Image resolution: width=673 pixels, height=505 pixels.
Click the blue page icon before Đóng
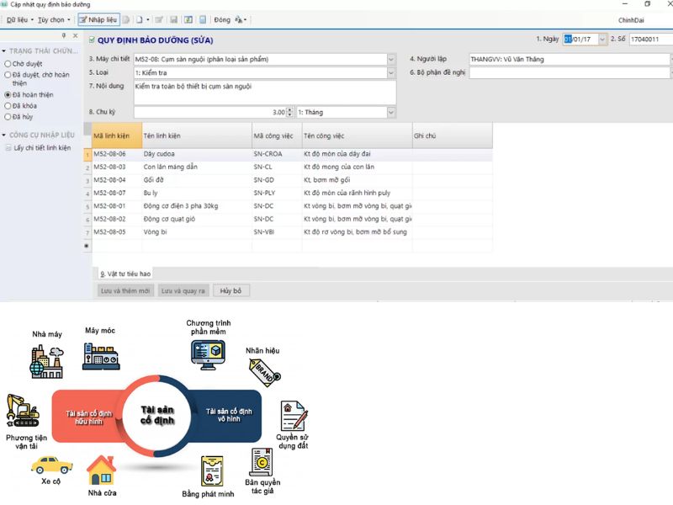tap(203, 19)
